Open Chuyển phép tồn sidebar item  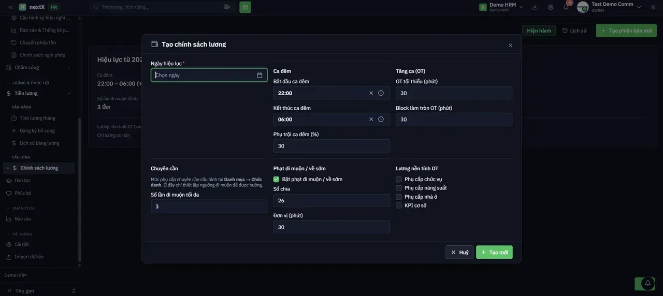39,42
